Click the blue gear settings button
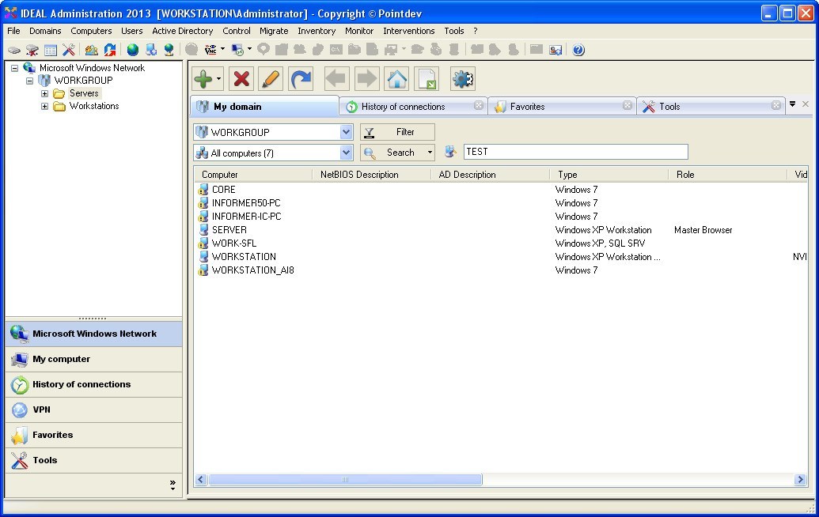The width and height of the screenshot is (819, 517). [x=463, y=79]
